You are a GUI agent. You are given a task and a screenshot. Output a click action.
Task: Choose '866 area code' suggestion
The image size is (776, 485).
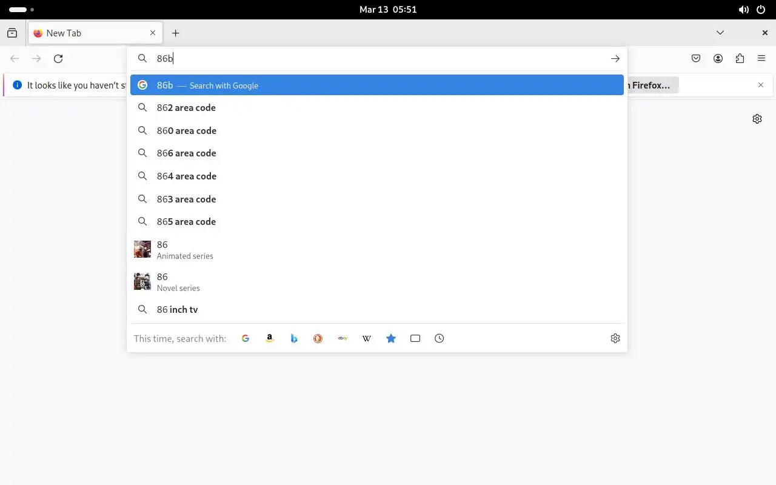click(377, 153)
